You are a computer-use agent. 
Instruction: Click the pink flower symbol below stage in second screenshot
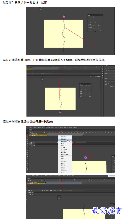coord(60,112)
